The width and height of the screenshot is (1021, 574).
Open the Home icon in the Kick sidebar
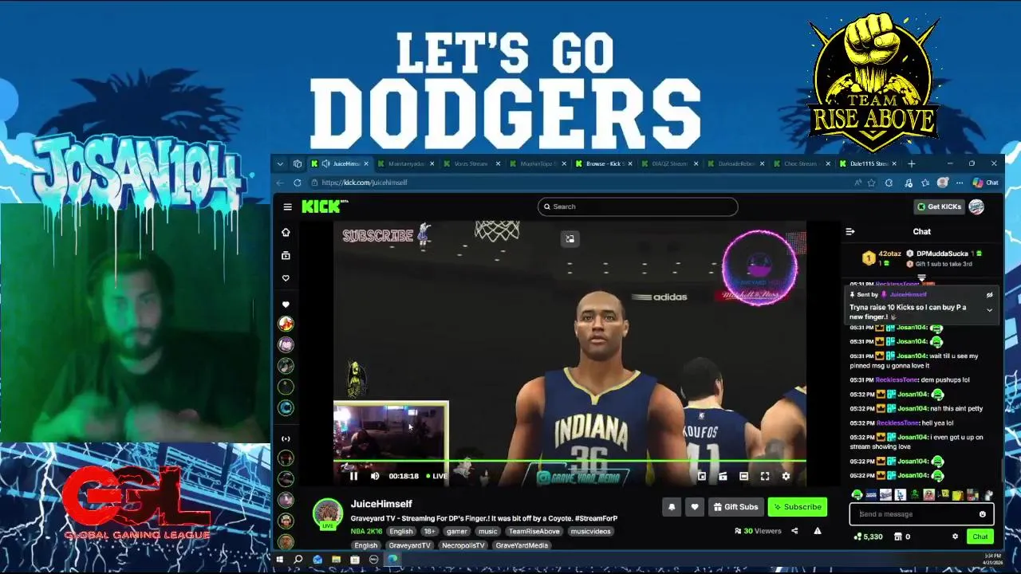coord(286,233)
